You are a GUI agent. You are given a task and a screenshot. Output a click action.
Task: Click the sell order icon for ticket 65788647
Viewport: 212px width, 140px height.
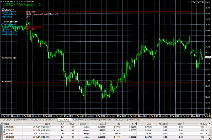click(4, 134)
